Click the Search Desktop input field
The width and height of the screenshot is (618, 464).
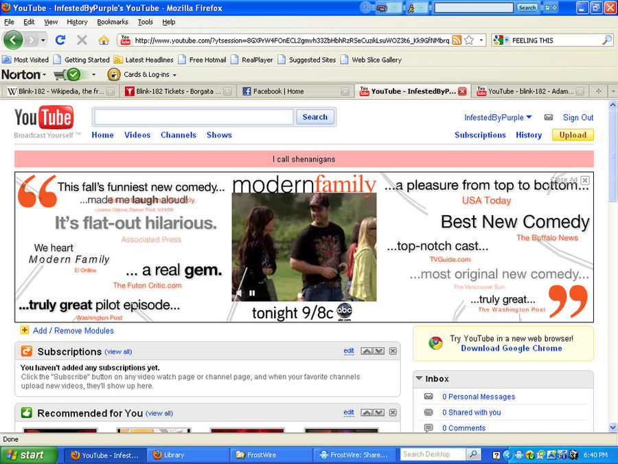[433, 454]
